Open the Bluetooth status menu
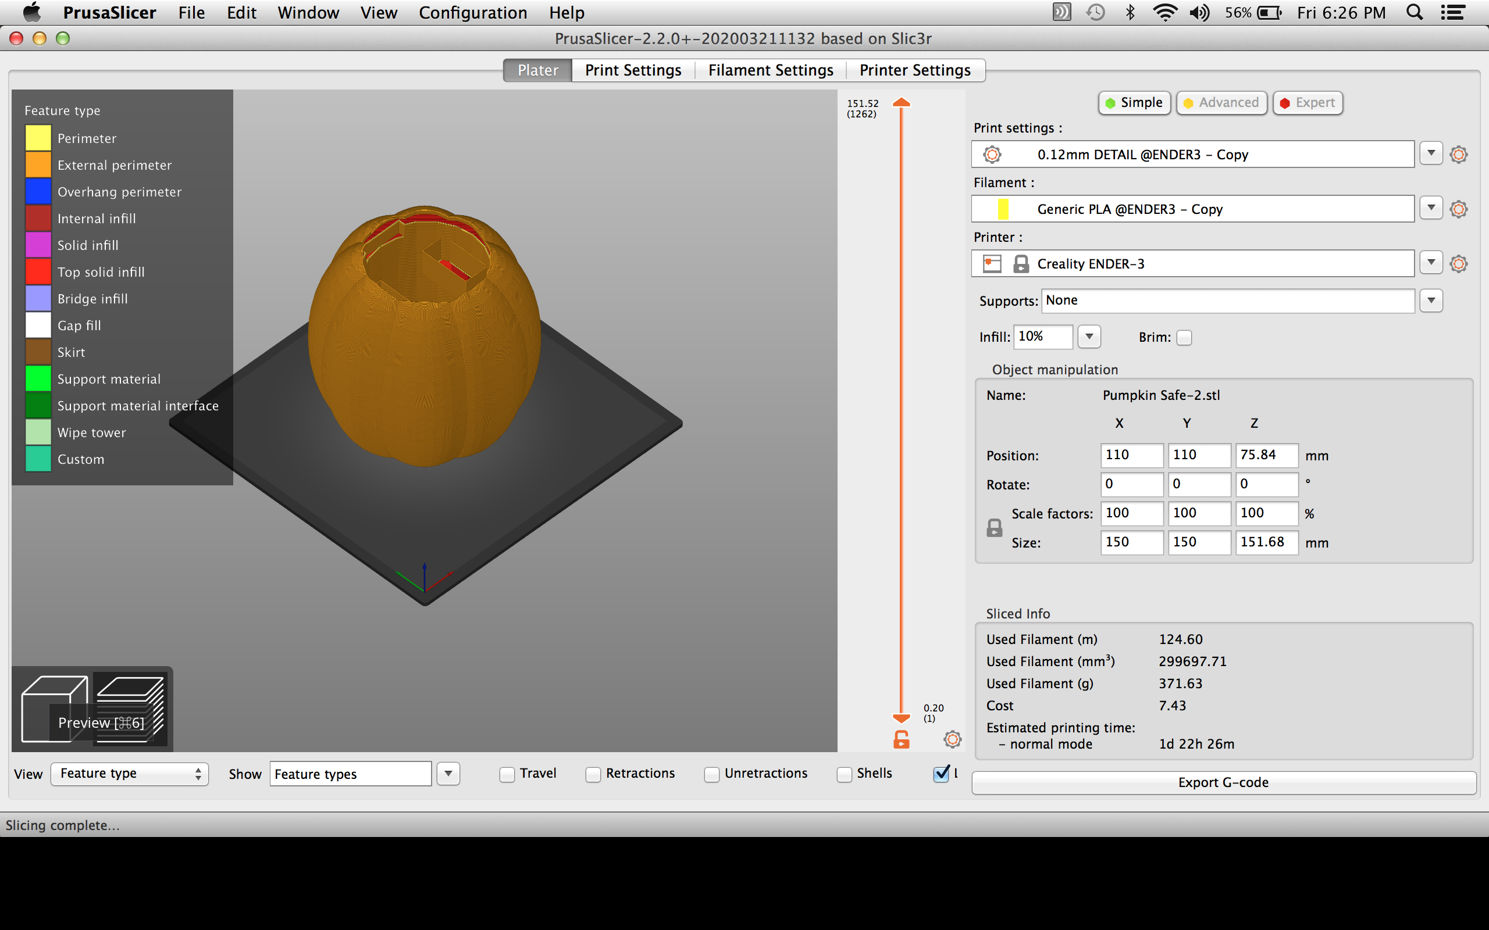Screen dimensions: 1489x930 (x=1130, y=12)
